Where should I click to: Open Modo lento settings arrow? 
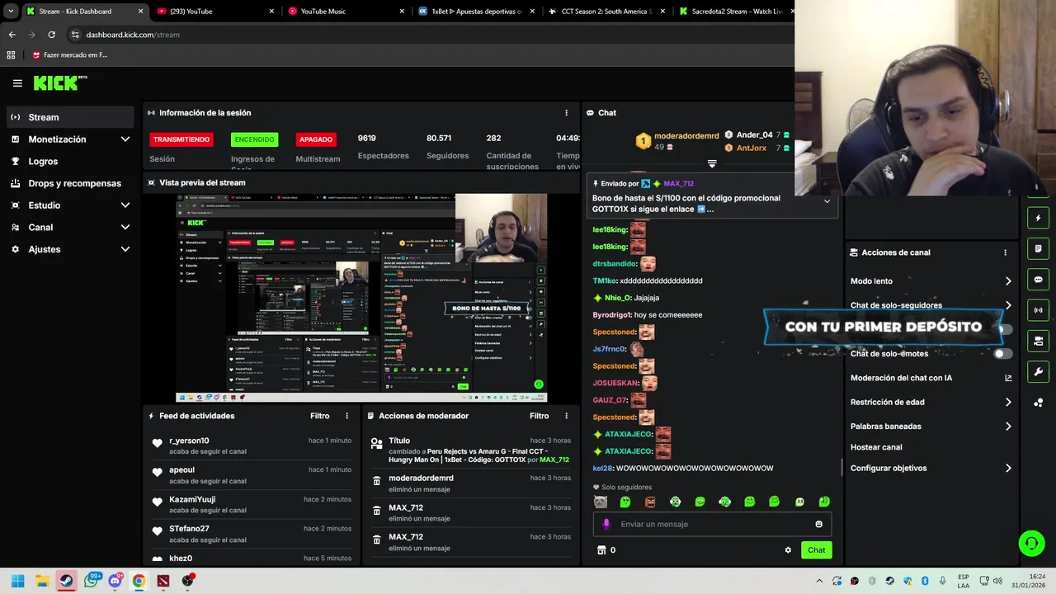click(x=1008, y=281)
